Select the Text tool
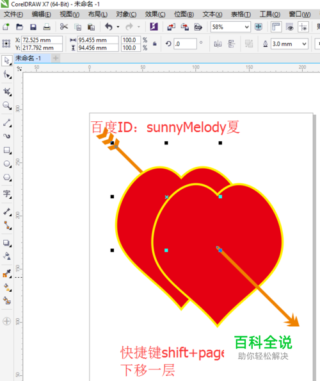 (x=7, y=194)
